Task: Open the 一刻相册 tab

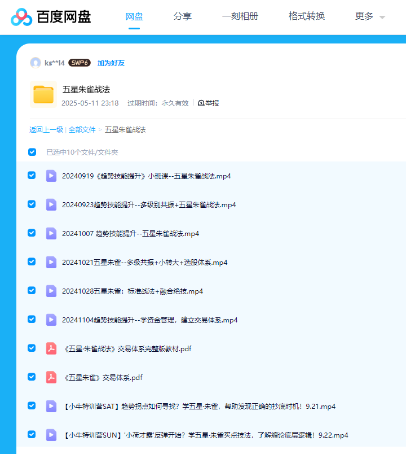Action: [x=240, y=16]
